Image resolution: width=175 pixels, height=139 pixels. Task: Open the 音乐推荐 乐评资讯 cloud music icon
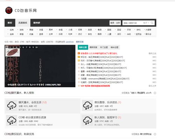pyautogui.click(x=87, y=105)
